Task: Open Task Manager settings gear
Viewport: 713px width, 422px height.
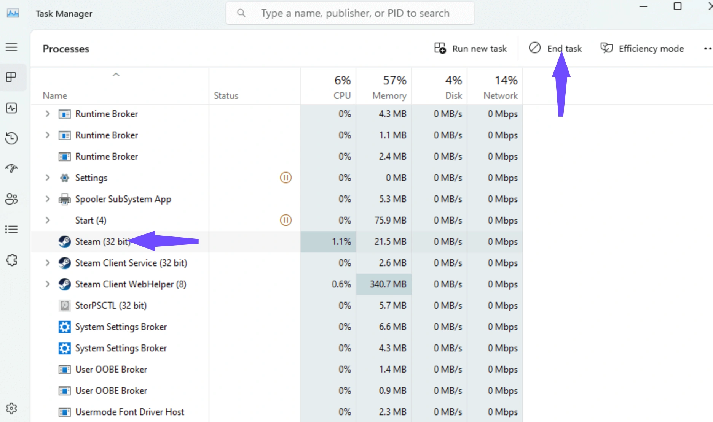Action: [11, 408]
